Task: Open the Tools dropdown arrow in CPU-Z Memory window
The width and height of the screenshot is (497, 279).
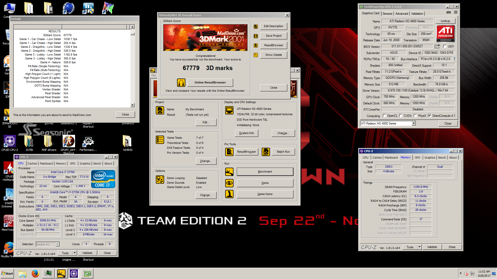Action: click(419, 247)
